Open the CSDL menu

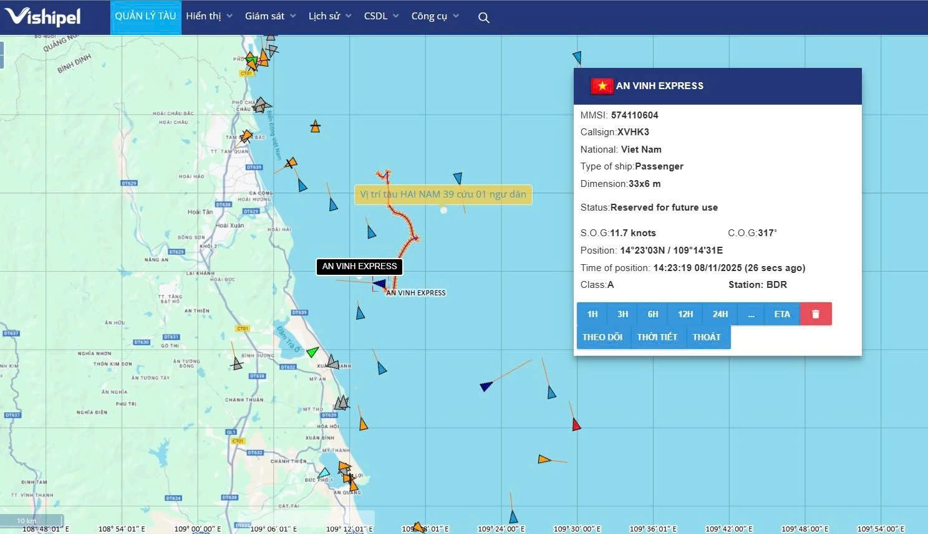pyautogui.click(x=381, y=16)
